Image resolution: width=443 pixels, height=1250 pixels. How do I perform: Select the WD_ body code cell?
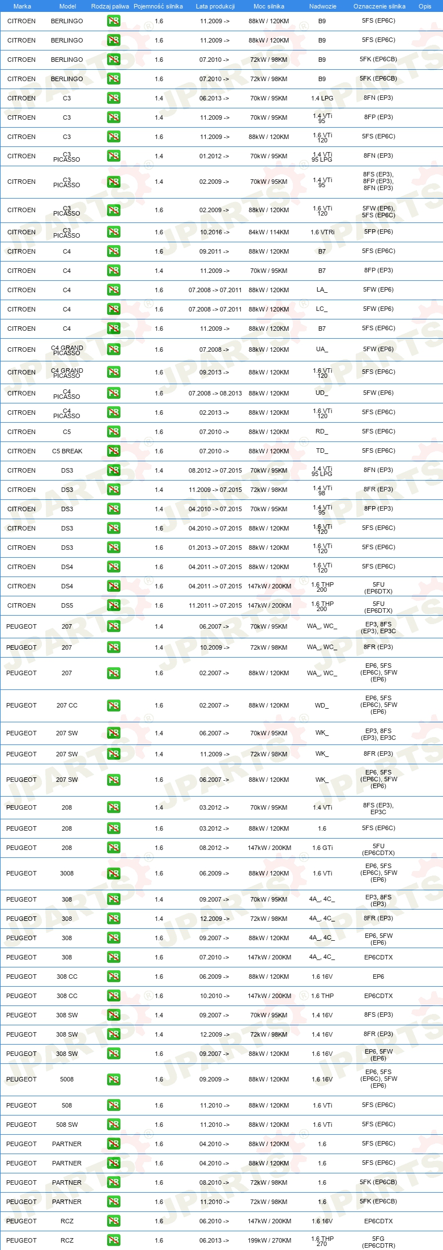point(322,705)
